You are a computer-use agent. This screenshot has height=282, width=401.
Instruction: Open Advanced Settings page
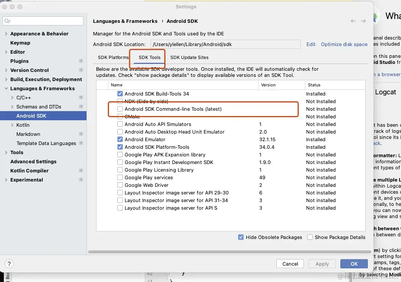33,162
